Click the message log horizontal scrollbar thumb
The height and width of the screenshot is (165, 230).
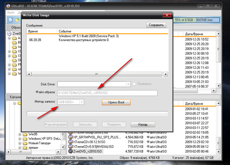tap(97, 74)
